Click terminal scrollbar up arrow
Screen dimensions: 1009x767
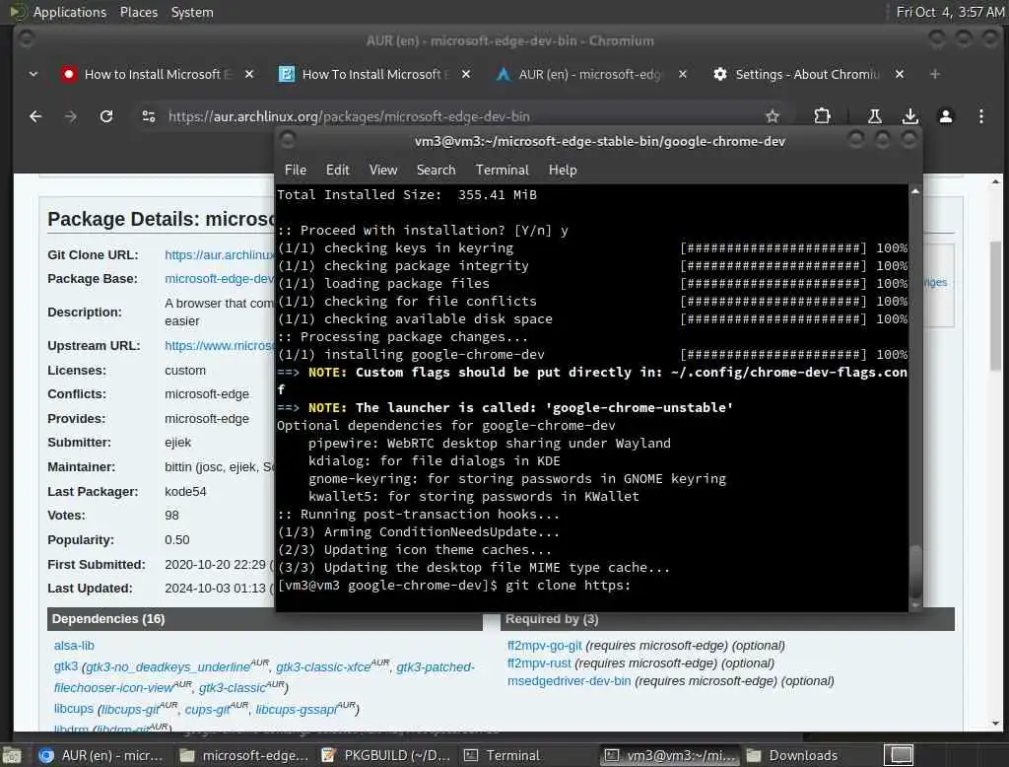point(915,191)
